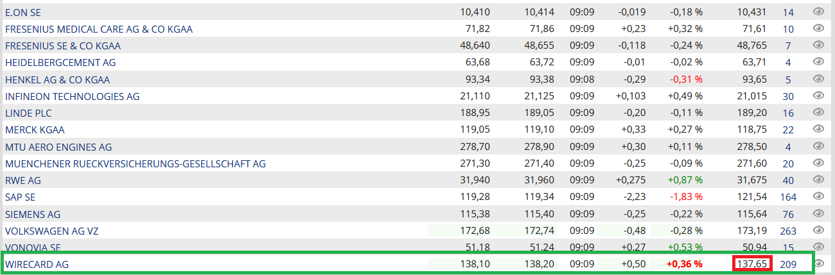Open MTU Aero Engines AG link

[58, 147]
